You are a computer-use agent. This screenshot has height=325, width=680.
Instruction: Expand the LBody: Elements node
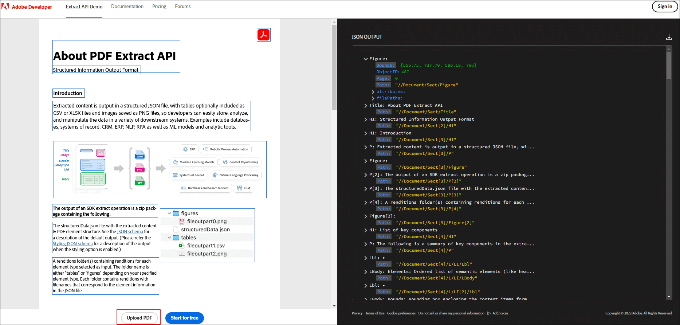[x=366, y=272]
